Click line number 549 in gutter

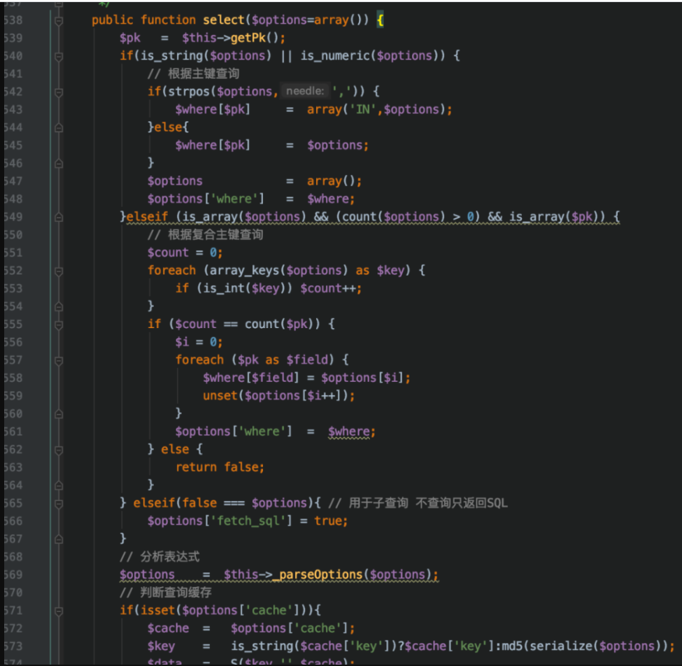click(13, 217)
